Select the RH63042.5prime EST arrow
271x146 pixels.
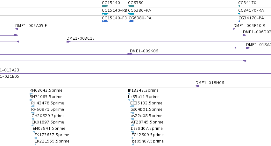(31, 94)
